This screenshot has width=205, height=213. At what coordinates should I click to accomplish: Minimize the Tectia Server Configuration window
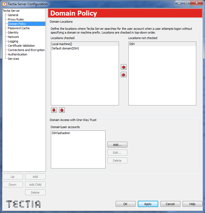tap(179, 3)
